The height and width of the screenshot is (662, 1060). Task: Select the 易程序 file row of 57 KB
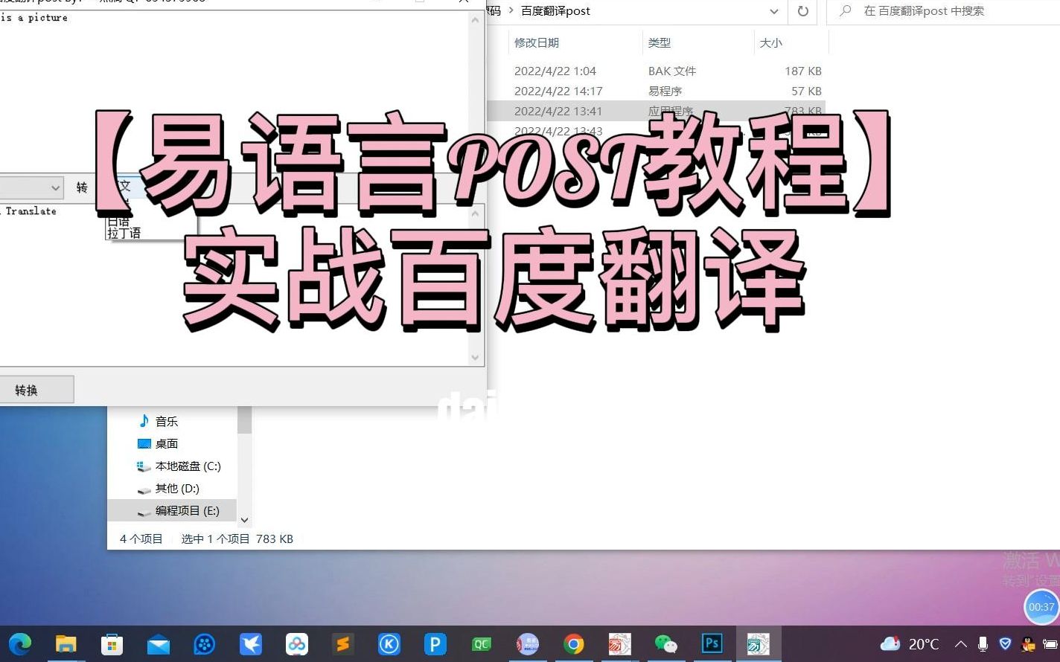(657, 91)
